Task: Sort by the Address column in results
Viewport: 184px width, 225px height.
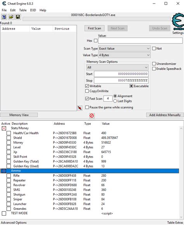Action: [16, 29]
